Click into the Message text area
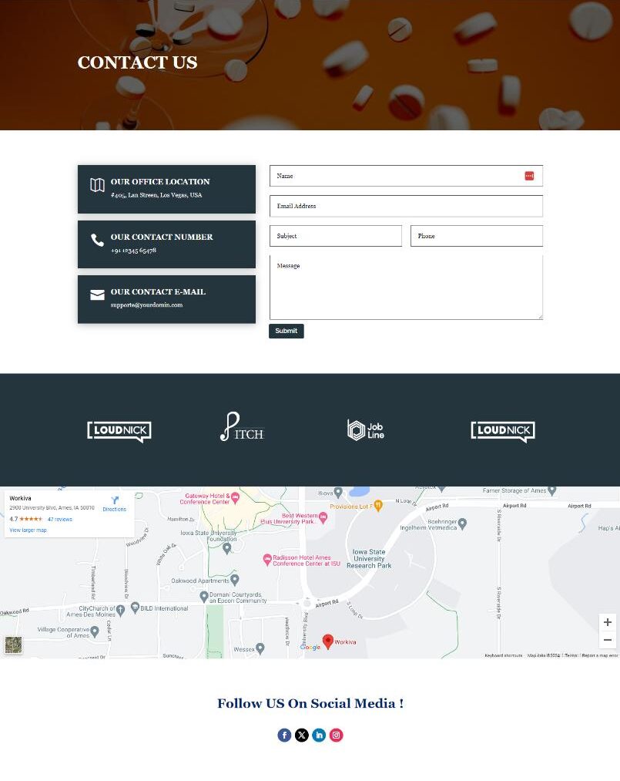The image size is (620, 781). (x=406, y=288)
